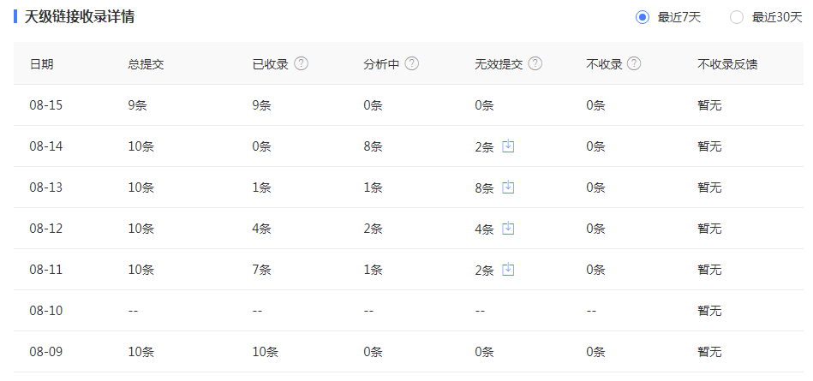The width and height of the screenshot is (813, 381).
Task: Click 暂无 feedback in the 08-10 row
Action: tap(709, 311)
